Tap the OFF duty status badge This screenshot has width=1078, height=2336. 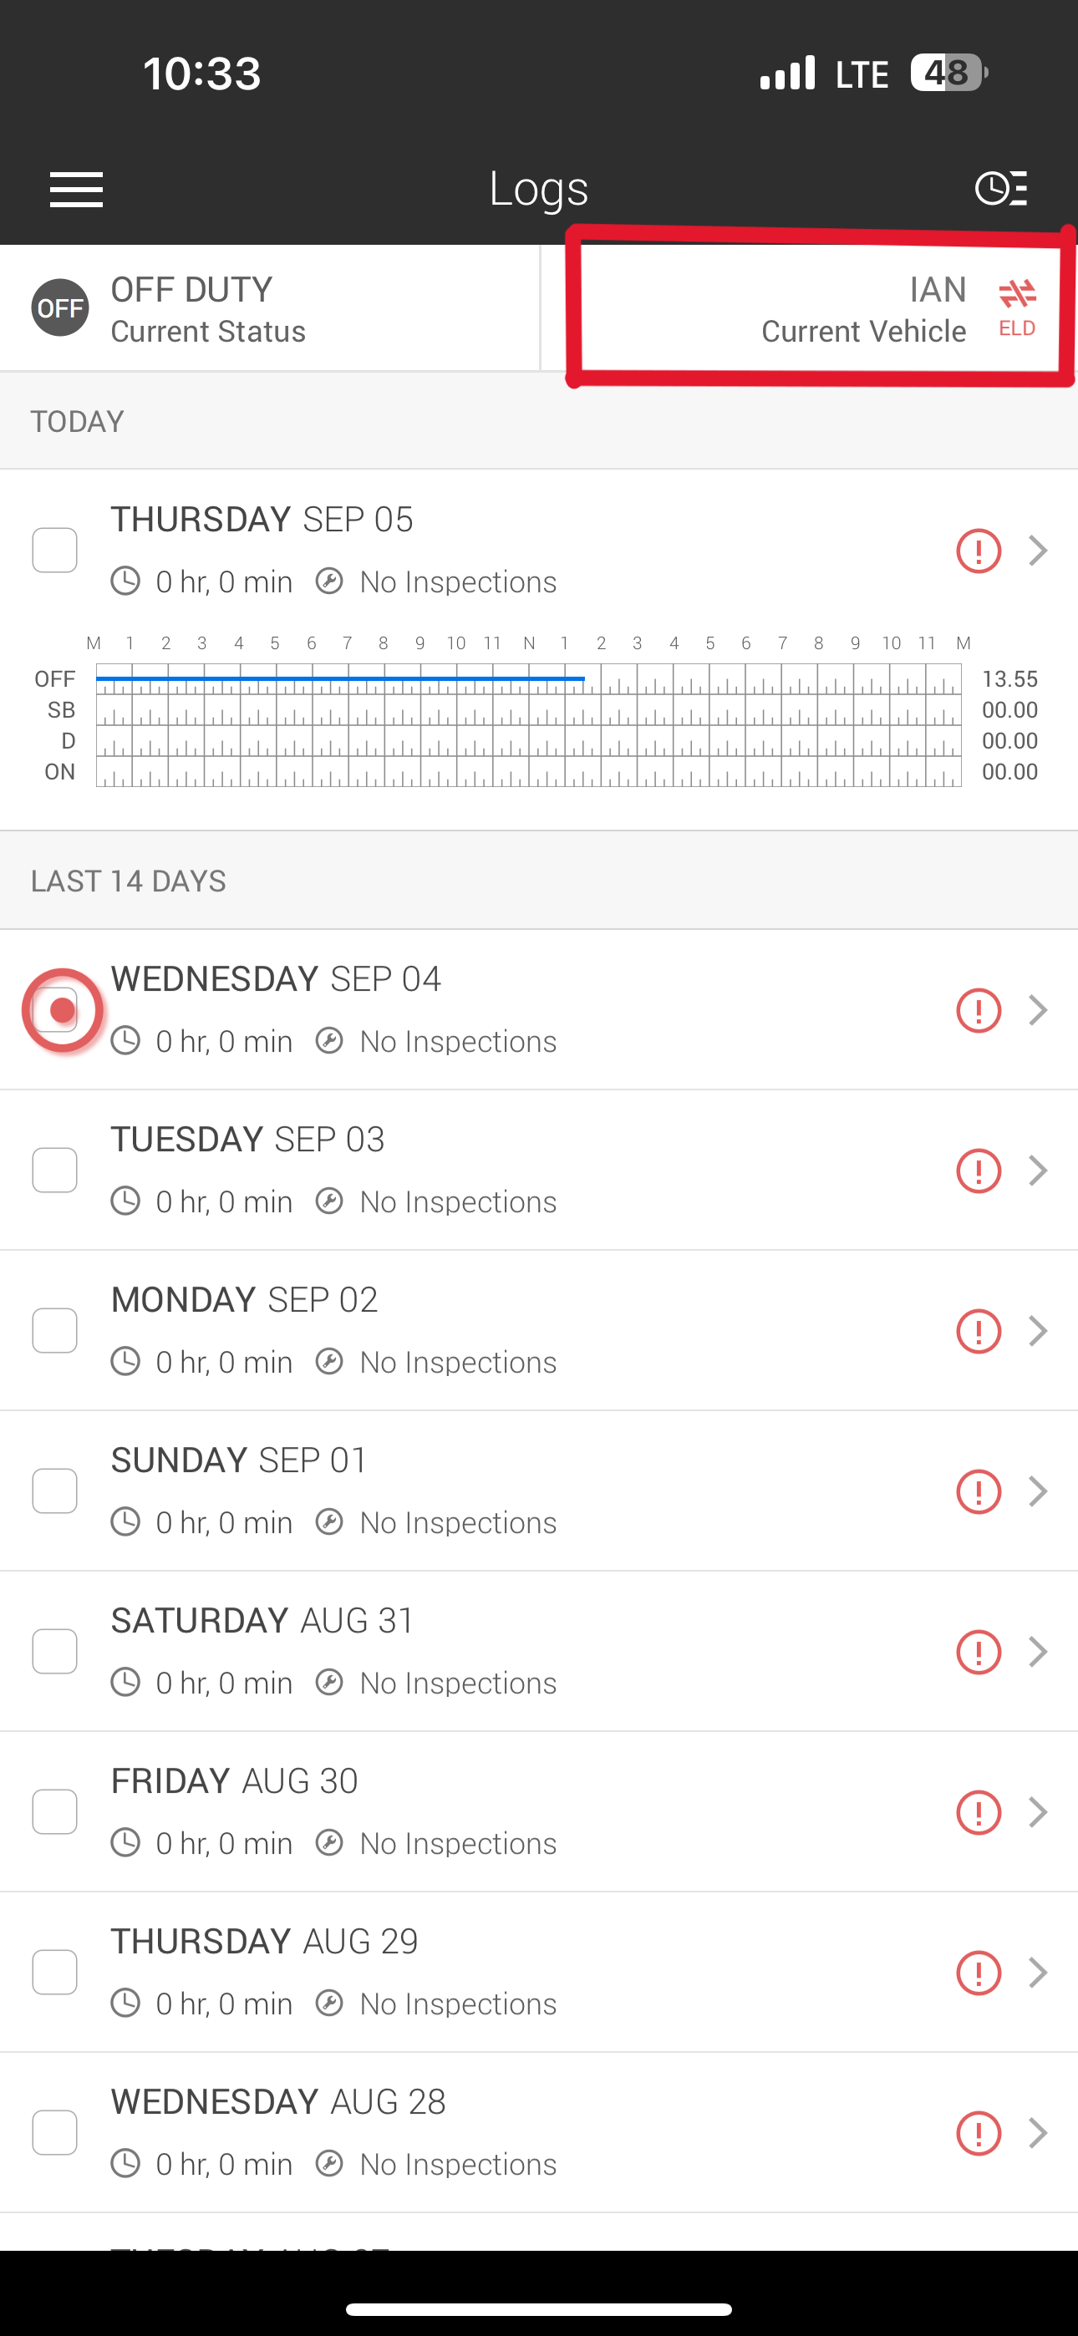[x=60, y=308]
